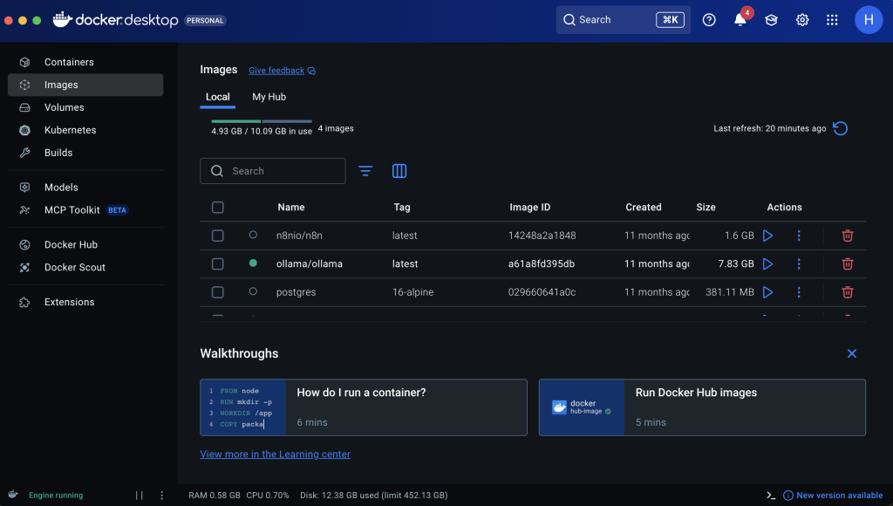The image size is (893, 506).
Task: Open the column visibility icon
Action: click(399, 171)
